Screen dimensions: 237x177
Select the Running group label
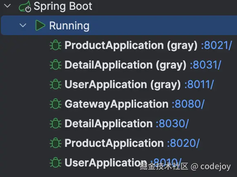tap(69, 26)
